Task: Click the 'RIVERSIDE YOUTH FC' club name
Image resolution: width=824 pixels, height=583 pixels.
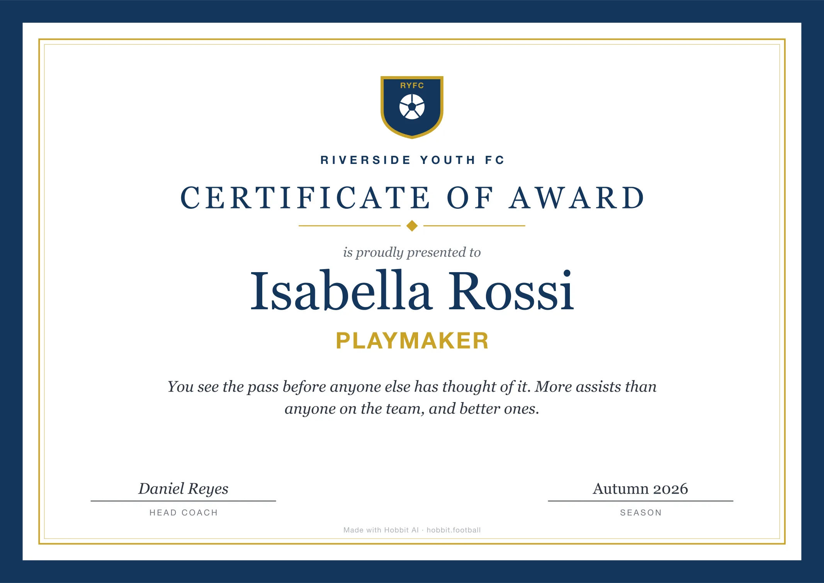Action: [412, 160]
